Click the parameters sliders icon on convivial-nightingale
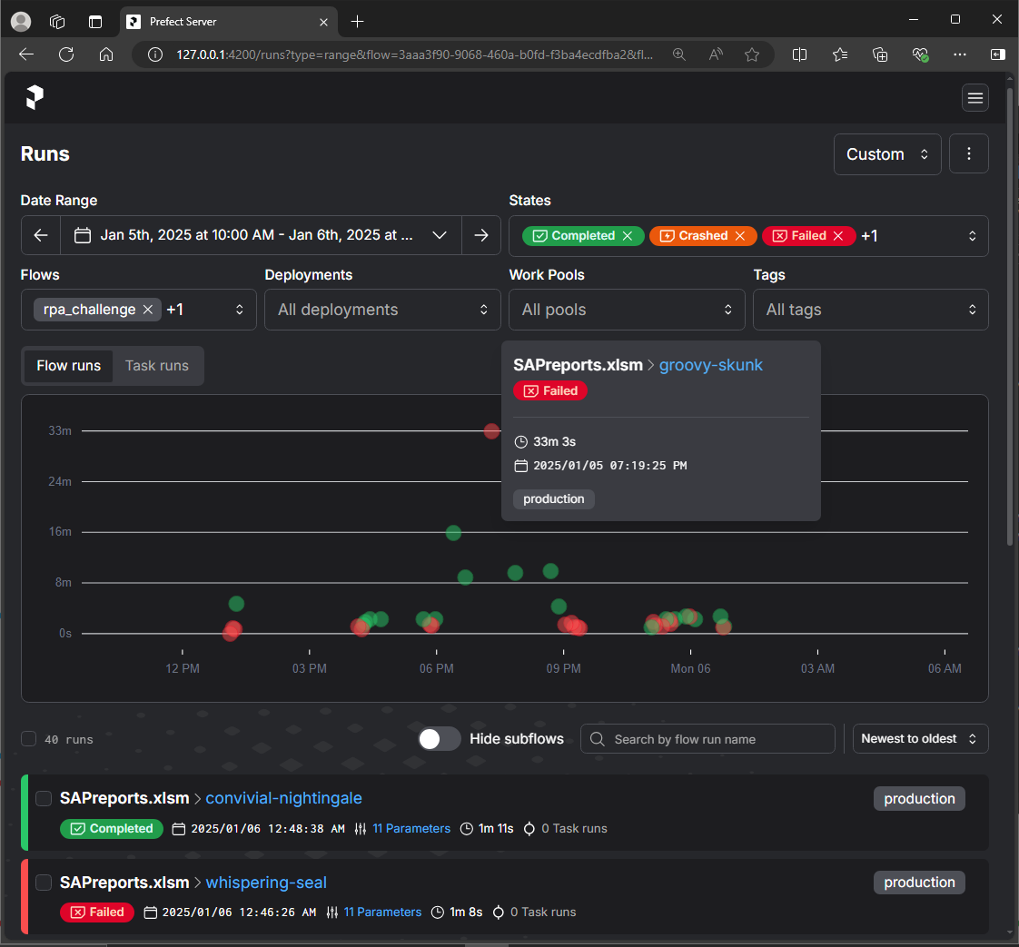 click(361, 828)
